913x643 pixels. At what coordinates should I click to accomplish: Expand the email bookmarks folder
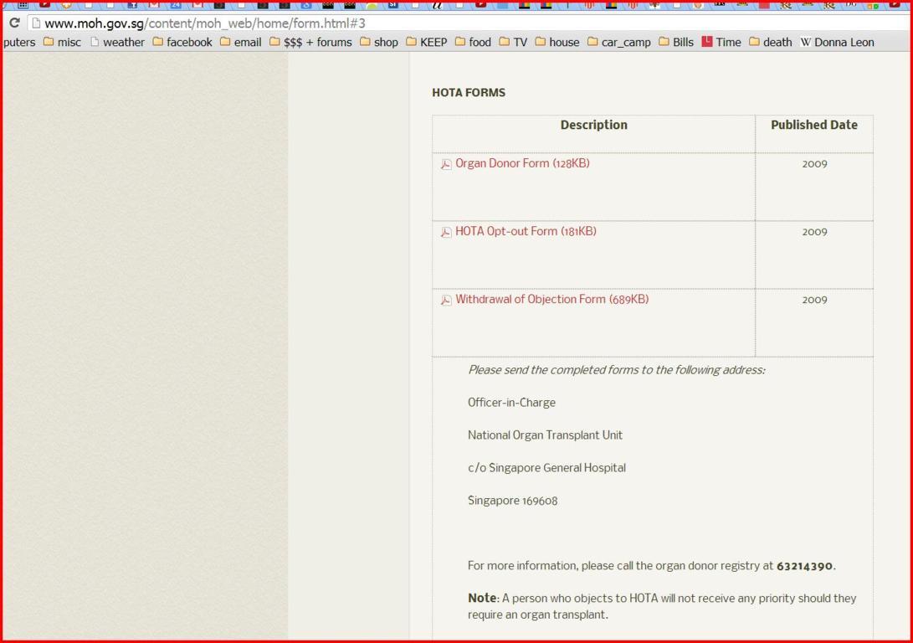click(240, 42)
